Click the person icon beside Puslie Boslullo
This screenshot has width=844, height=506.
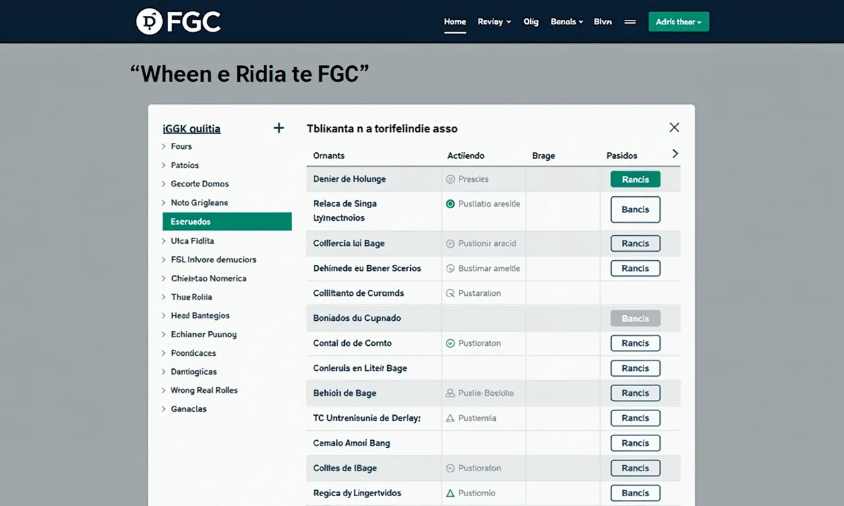[x=450, y=393]
